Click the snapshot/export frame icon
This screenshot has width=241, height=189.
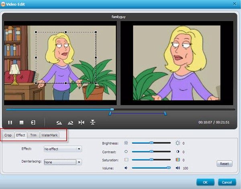(33, 122)
